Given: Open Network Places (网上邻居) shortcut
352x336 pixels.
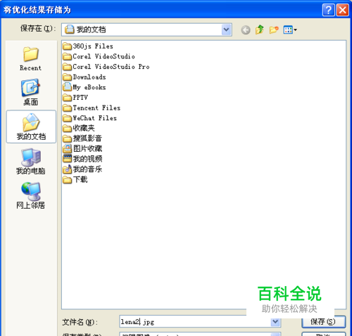Looking at the screenshot, I should [x=31, y=195].
